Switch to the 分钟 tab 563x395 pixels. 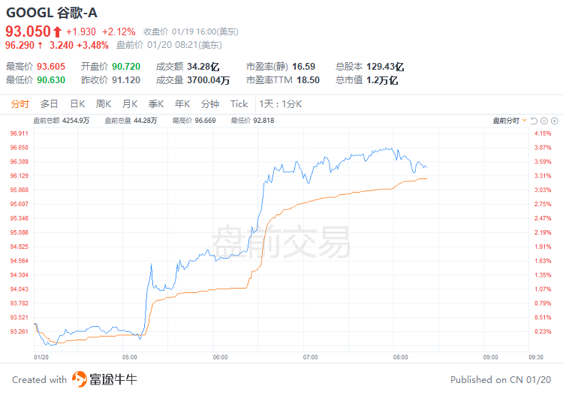coord(210,104)
